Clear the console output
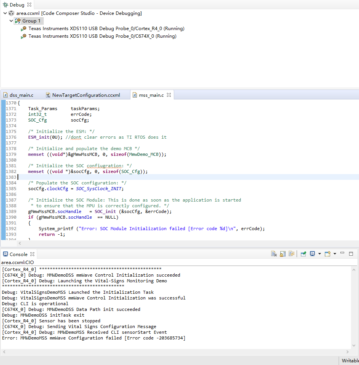The height and width of the screenshot is (365, 359). [274, 254]
